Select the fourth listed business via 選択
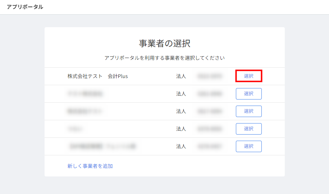Viewport: 329px width, 194px height. click(x=248, y=129)
